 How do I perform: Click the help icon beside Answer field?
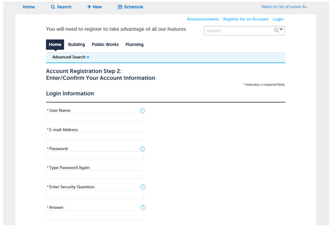pyautogui.click(x=143, y=208)
